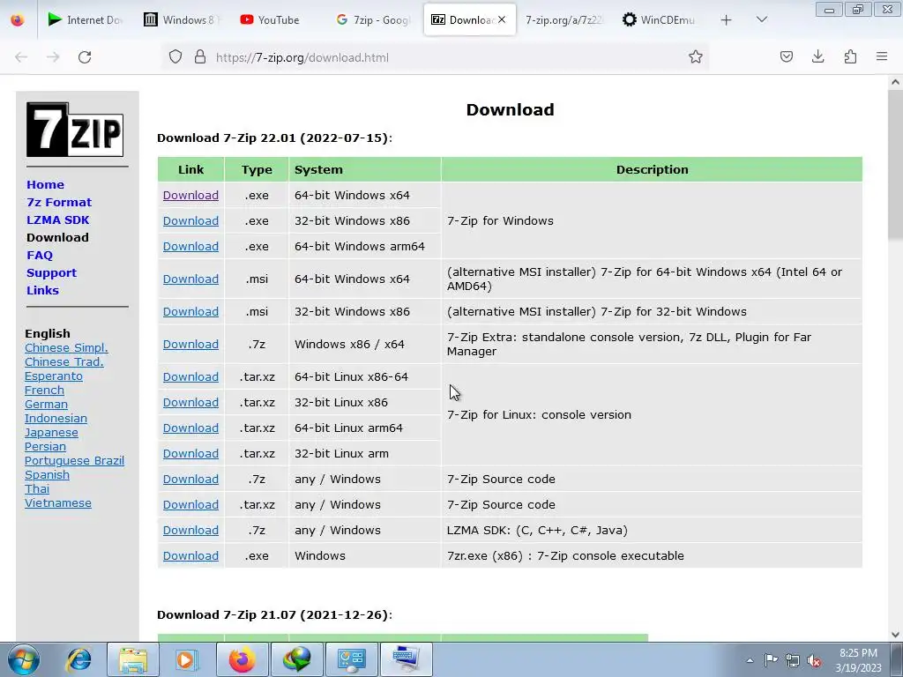This screenshot has width=903, height=677.
Task: Switch language to Thai
Action: pyautogui.click(x=37, y=488)
